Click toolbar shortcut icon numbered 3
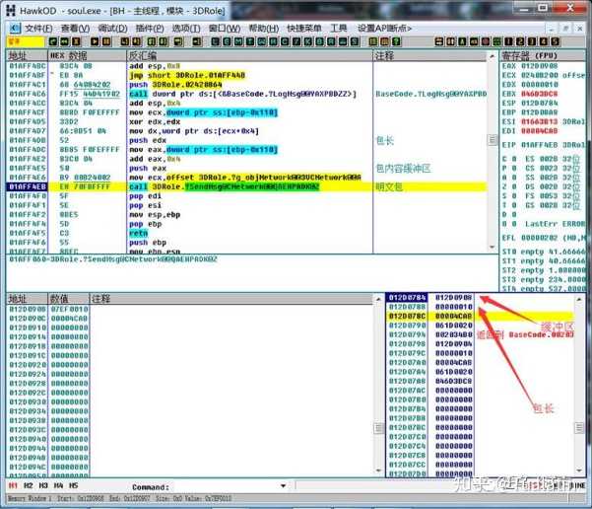Screen dimensions: 592x509 532,41
